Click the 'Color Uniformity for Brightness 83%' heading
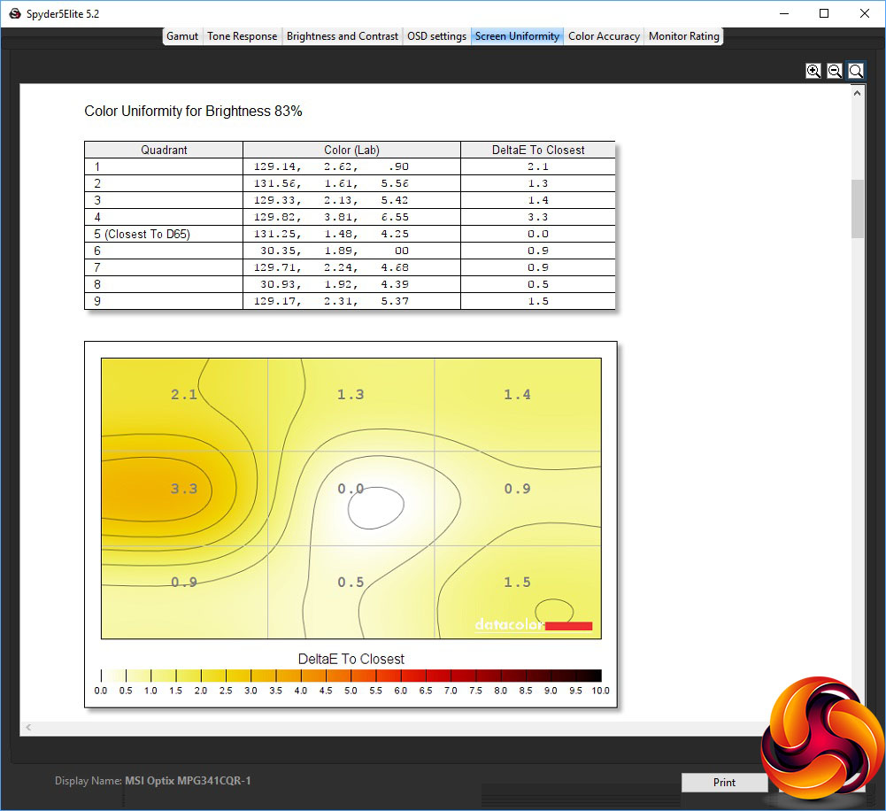 193,112
